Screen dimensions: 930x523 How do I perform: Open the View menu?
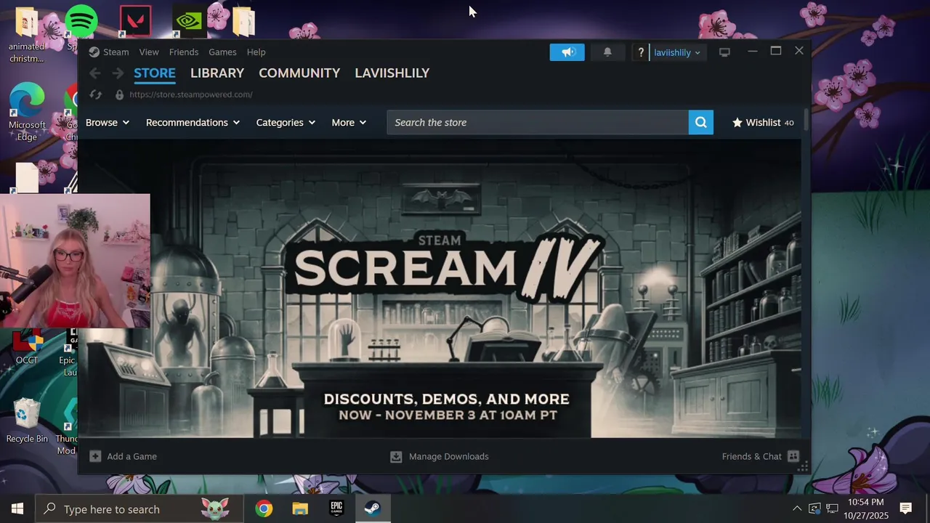pos(149,52)
